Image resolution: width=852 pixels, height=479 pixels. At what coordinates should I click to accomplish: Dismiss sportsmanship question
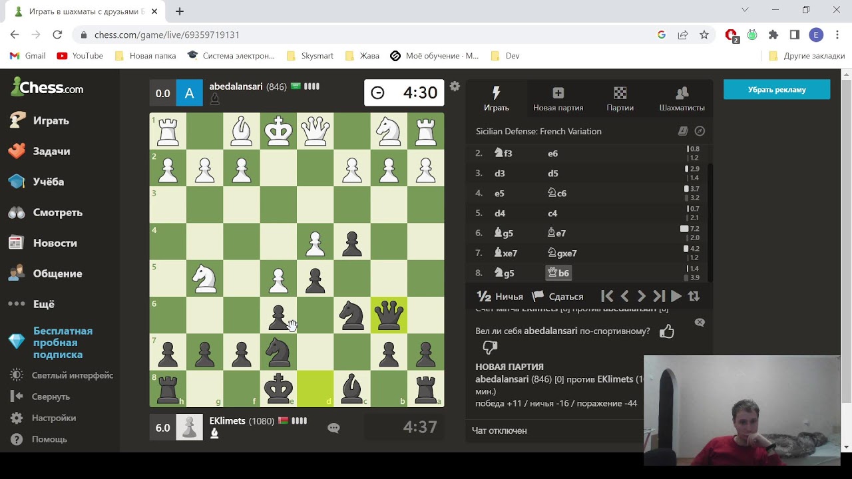pyautogui.click(x=700, y=322)
